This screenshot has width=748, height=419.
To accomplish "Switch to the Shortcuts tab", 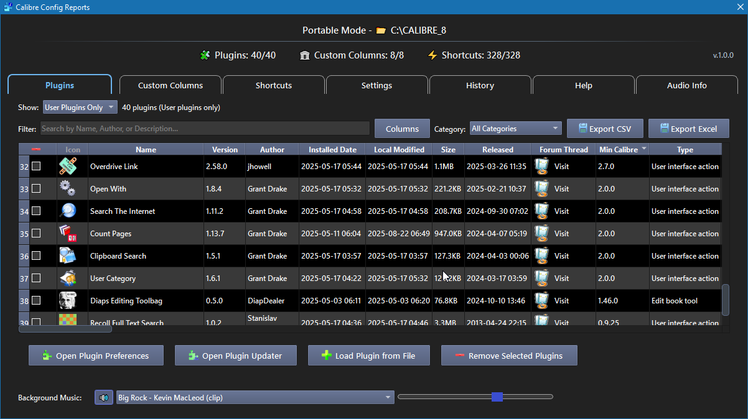I will click(274, 85).
